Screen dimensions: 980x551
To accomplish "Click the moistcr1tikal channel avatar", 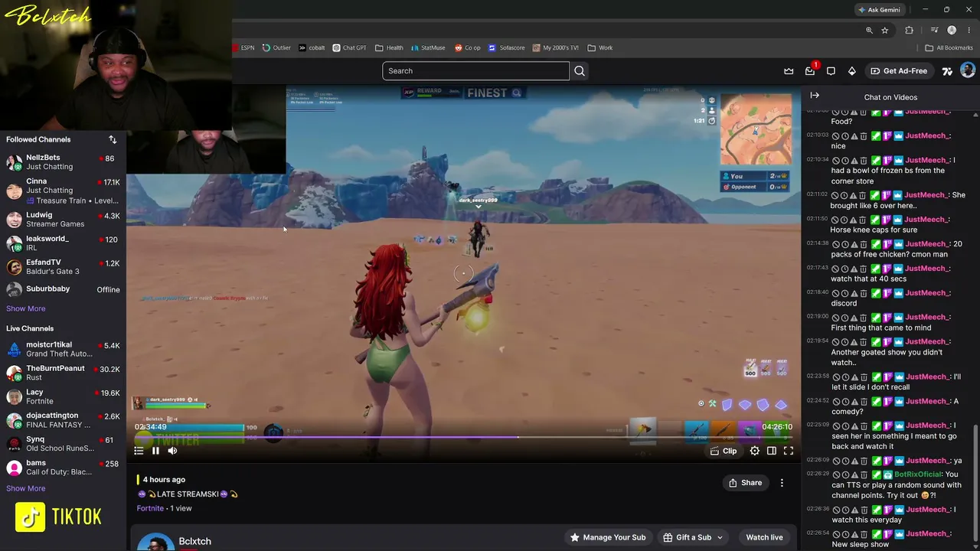I will (14, 350).
